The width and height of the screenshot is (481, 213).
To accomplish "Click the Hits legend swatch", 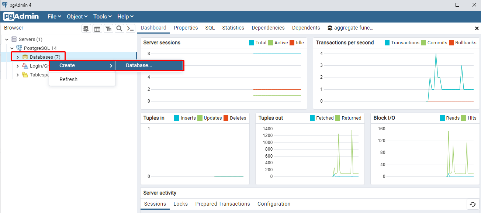I will 464,118.
